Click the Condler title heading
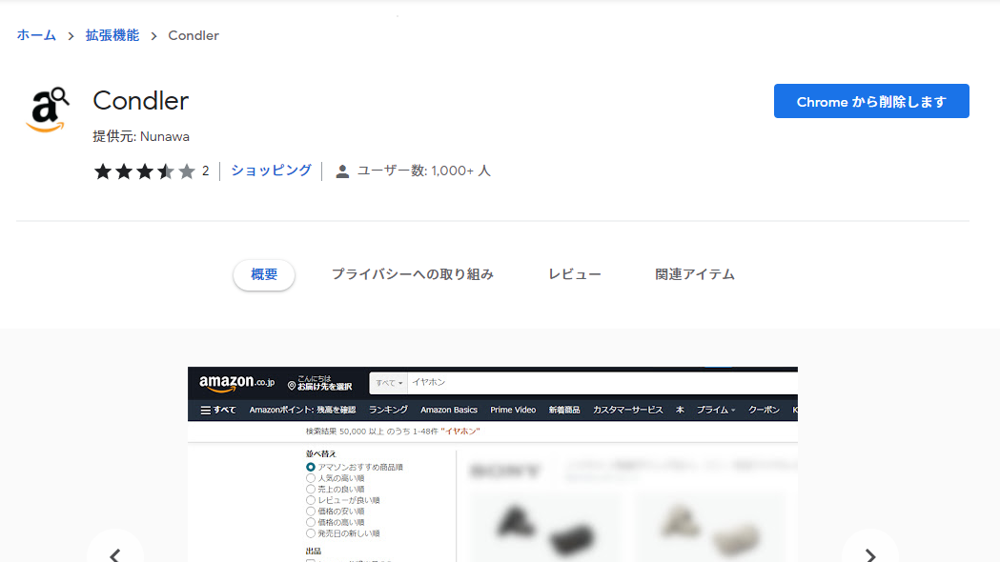Screen dimensions: 1000x562 click(141, 101)
